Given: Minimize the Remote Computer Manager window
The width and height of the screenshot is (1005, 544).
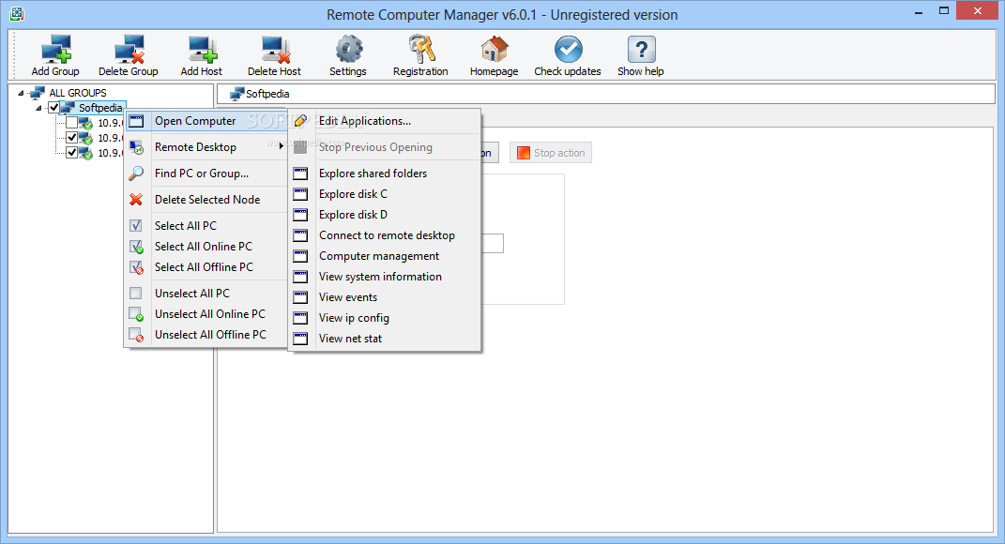Looking at the screenshot, I should tap(919, 11).
